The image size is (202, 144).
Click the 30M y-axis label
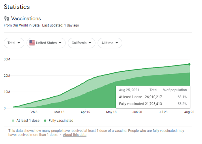pyautogui.click(x=7, y=59)
